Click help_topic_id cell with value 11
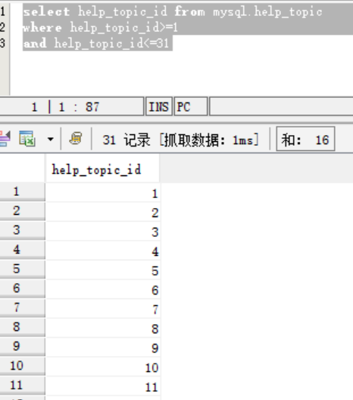Image resolution: width=353 pixels, height=400 pixels. (x=103, y=386)
